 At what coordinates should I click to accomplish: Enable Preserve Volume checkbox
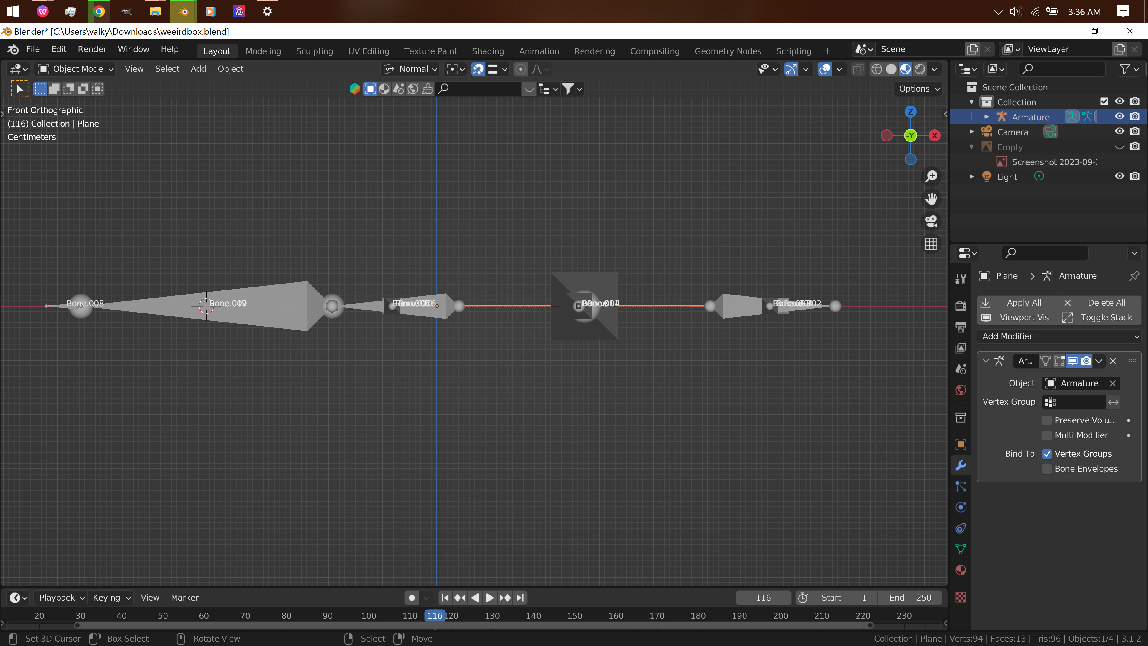[x=1047, y=420]
